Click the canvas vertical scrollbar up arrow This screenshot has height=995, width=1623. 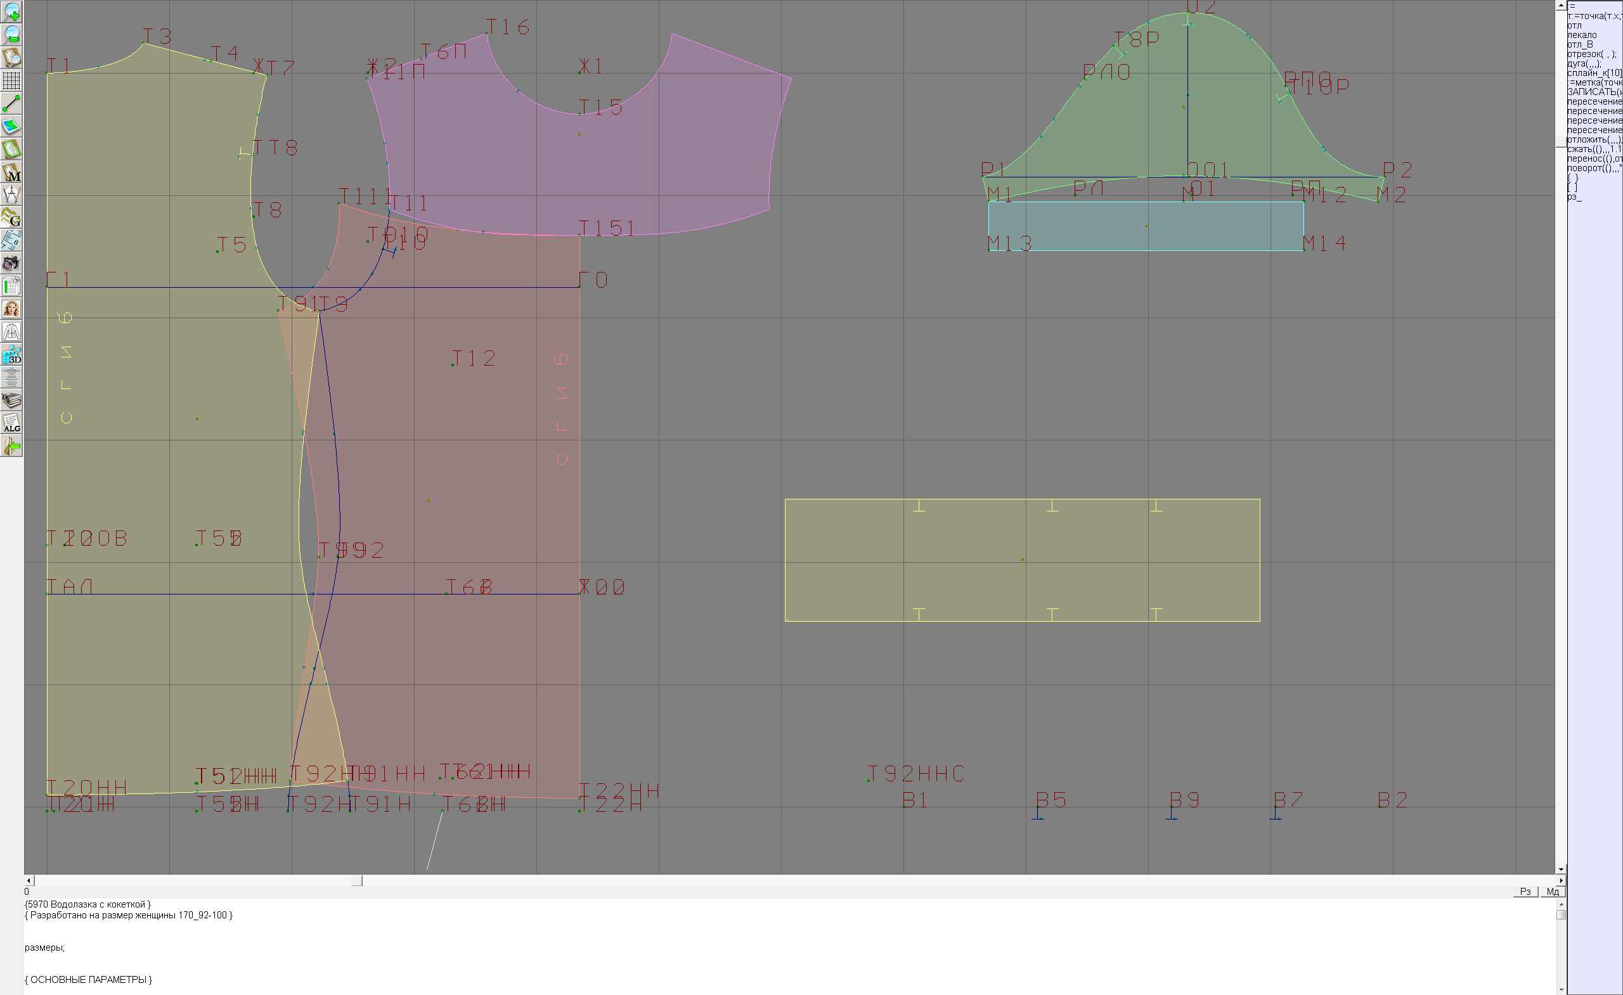pyautogui.click(x=1560, y=4)
